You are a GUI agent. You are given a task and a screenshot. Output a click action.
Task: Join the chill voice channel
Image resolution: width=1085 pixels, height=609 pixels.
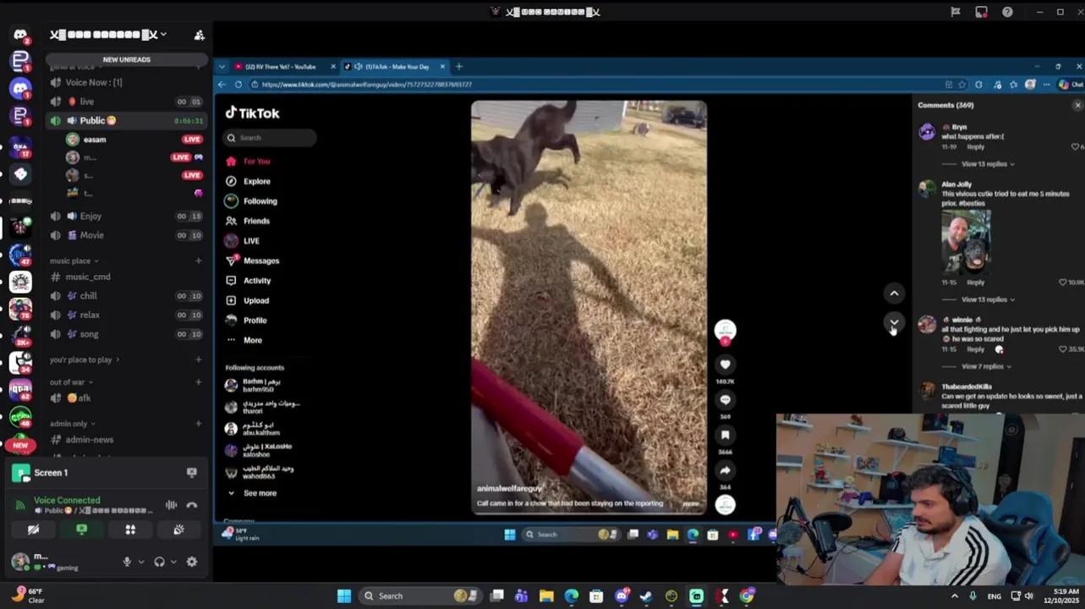click(x=127, y=296)
